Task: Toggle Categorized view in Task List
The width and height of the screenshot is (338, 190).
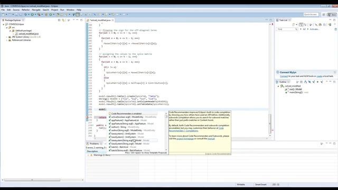Action: coord(301,25)
